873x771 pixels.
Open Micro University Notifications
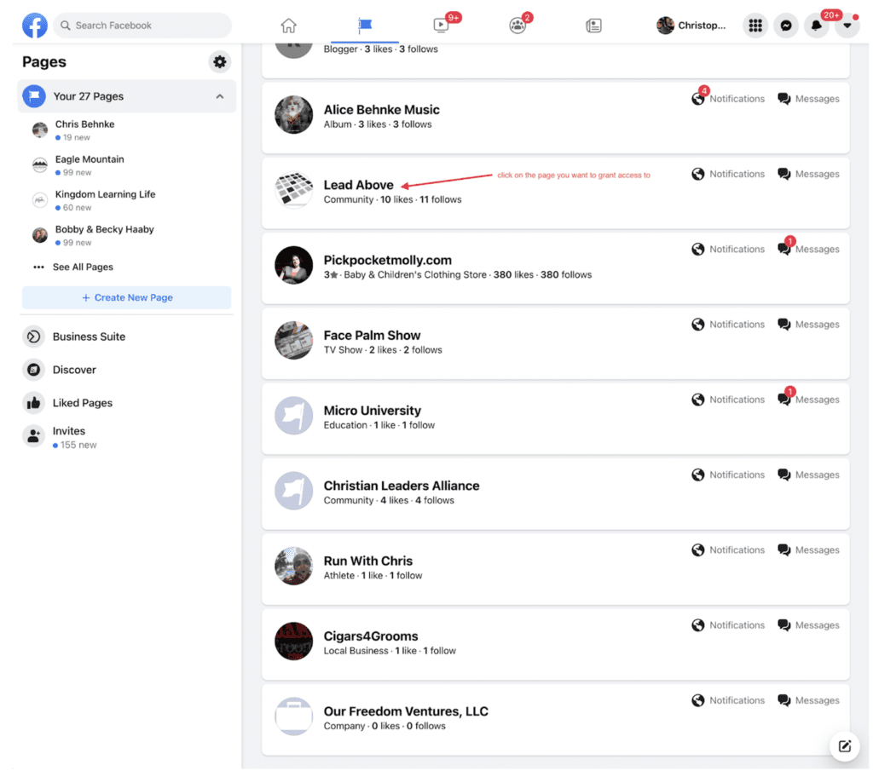[728, 399]
